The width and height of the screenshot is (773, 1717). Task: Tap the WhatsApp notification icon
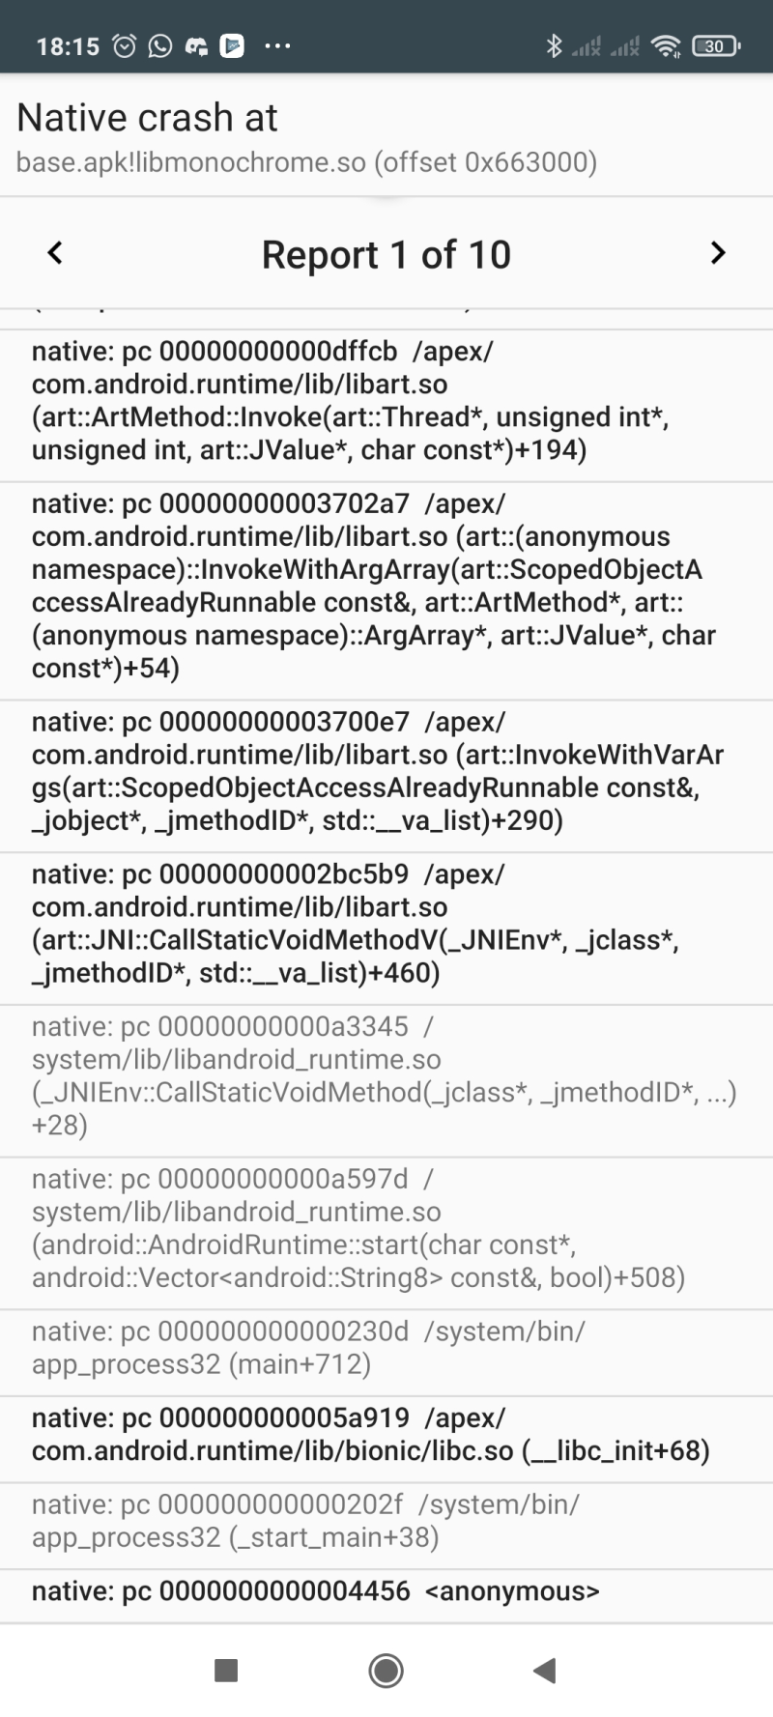160,45
